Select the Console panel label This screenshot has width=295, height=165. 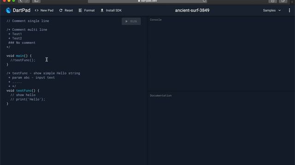pos(156,20)
